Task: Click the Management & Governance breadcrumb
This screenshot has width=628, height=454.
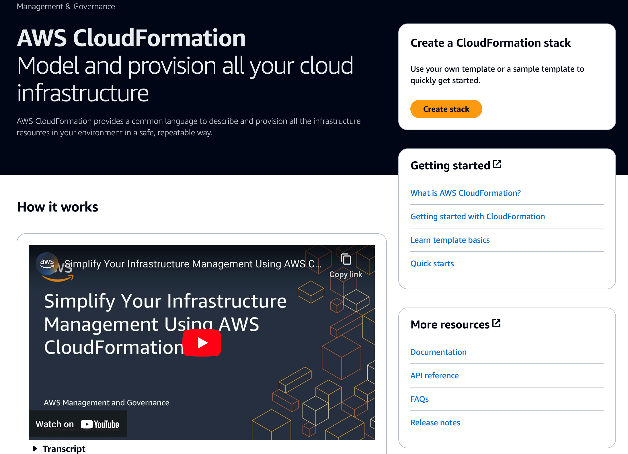Action: [x=66, y=6]
